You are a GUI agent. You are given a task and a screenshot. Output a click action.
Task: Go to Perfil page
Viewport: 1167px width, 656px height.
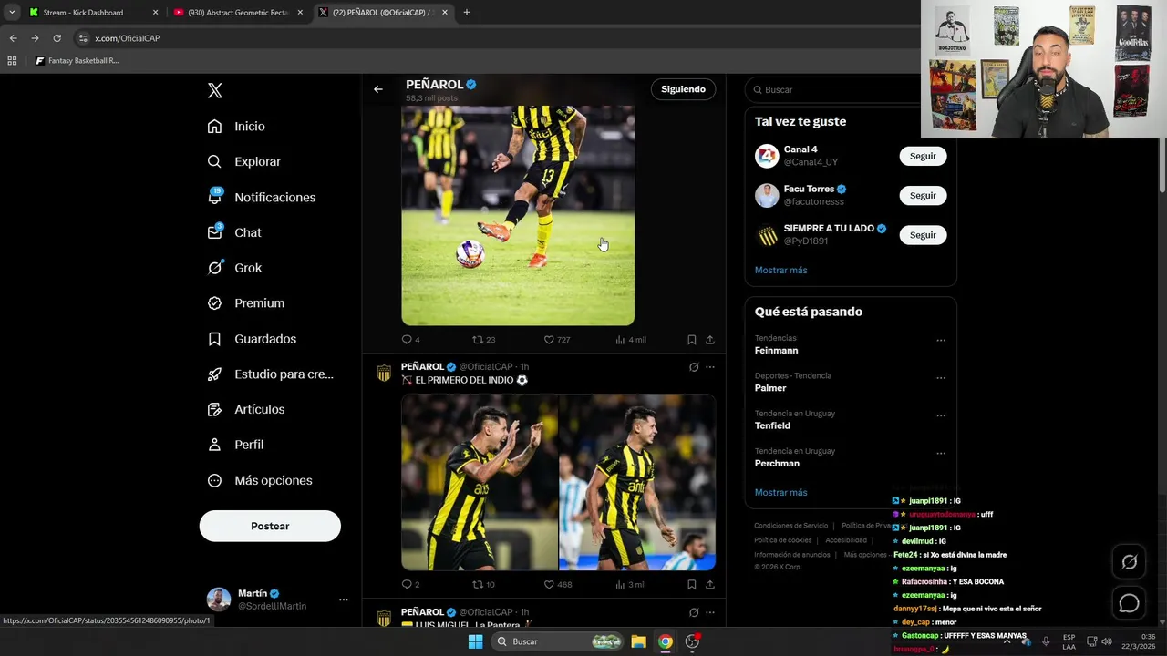[235, 445]
